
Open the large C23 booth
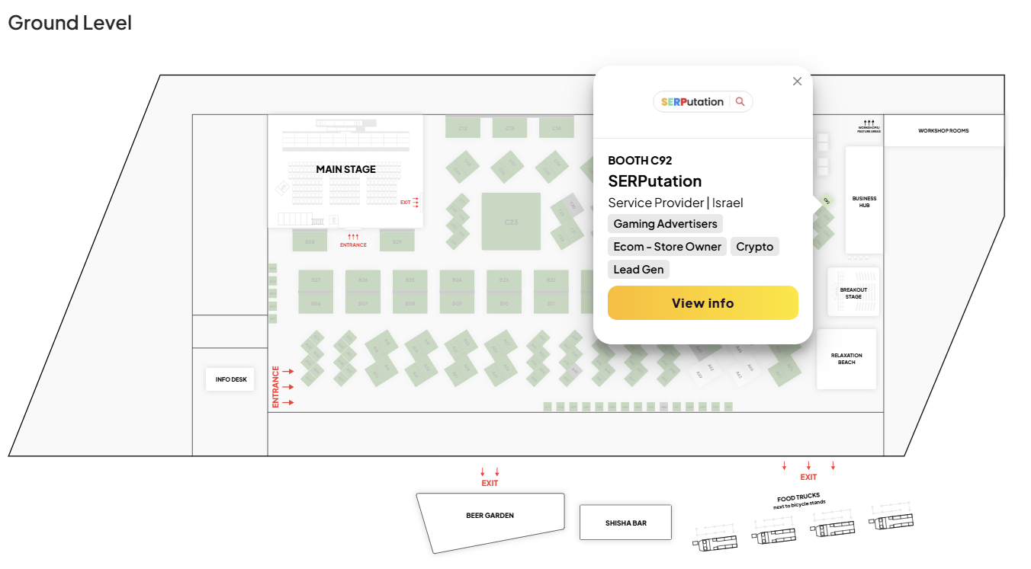[511, 222]
